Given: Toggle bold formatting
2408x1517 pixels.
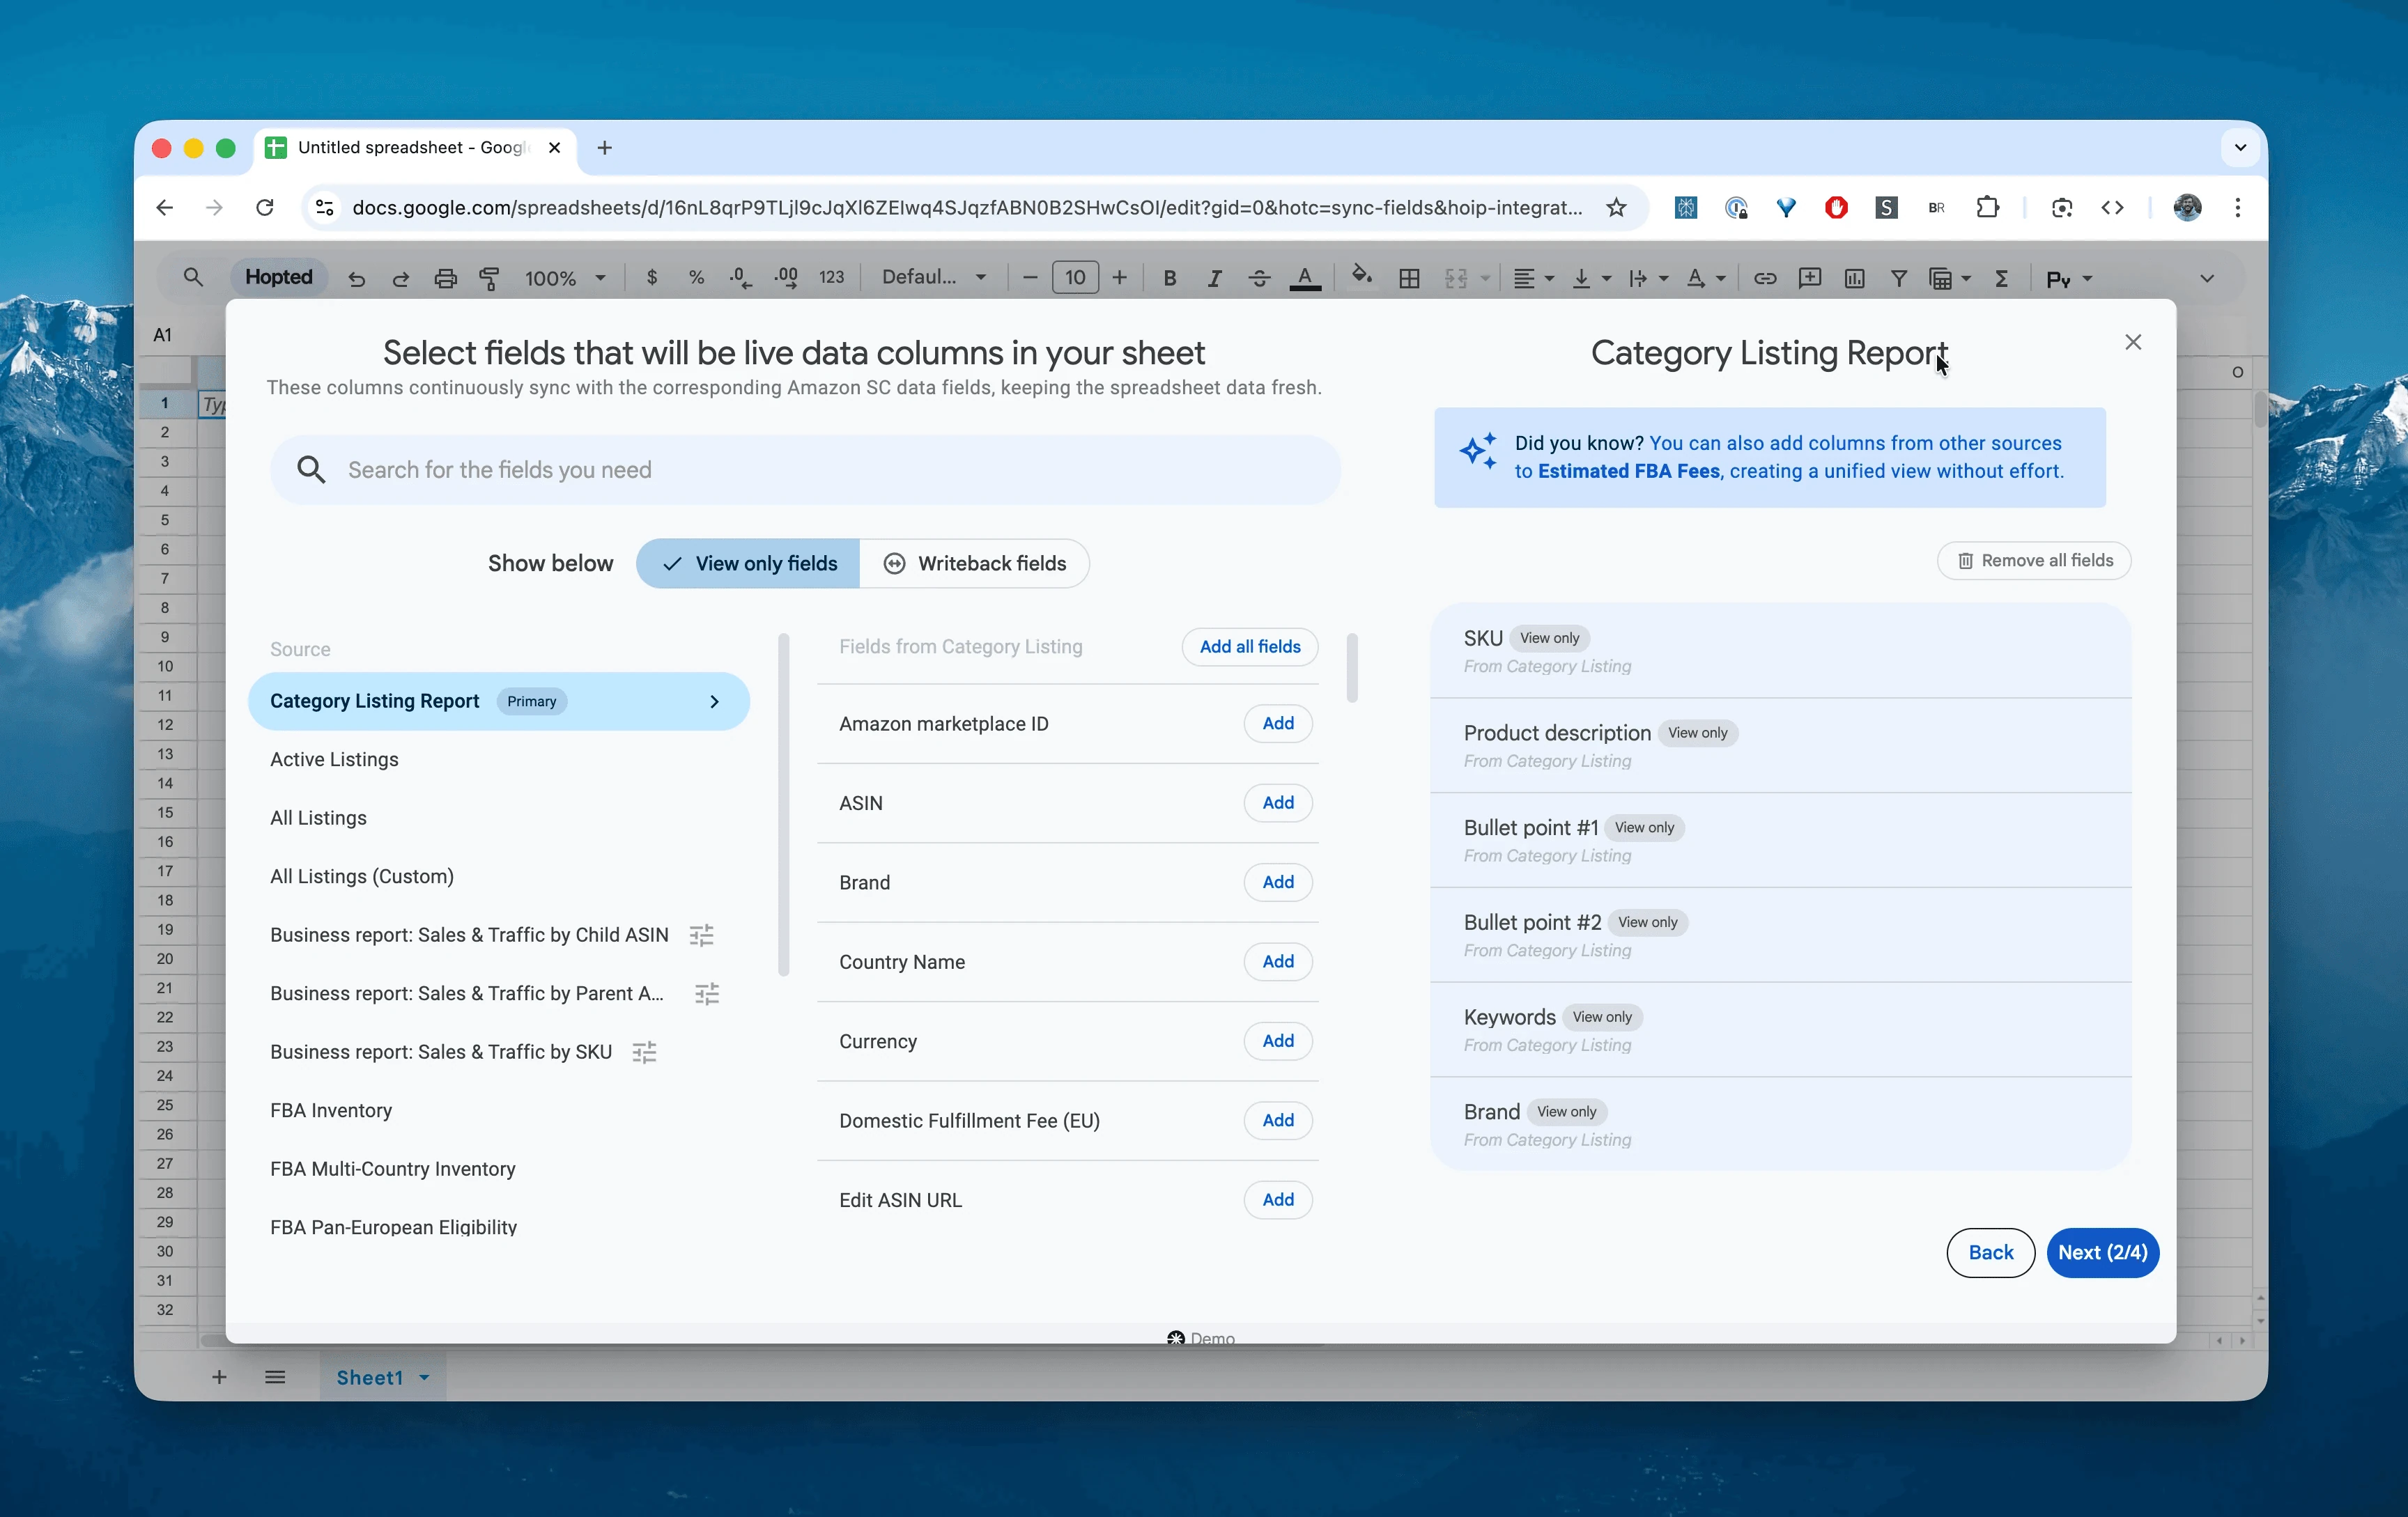Looking at the screenshot, I should click(x=1169, y=279).
